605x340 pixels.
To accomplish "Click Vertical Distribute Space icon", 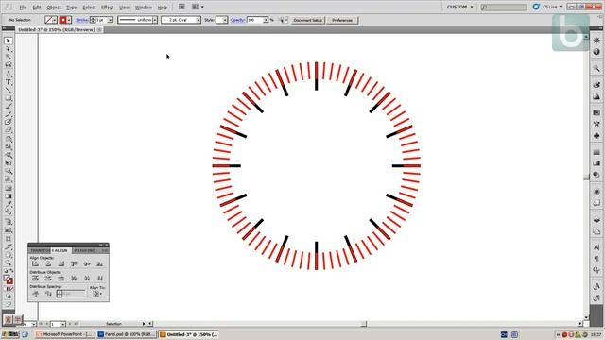I will click(x=35, y=294).
